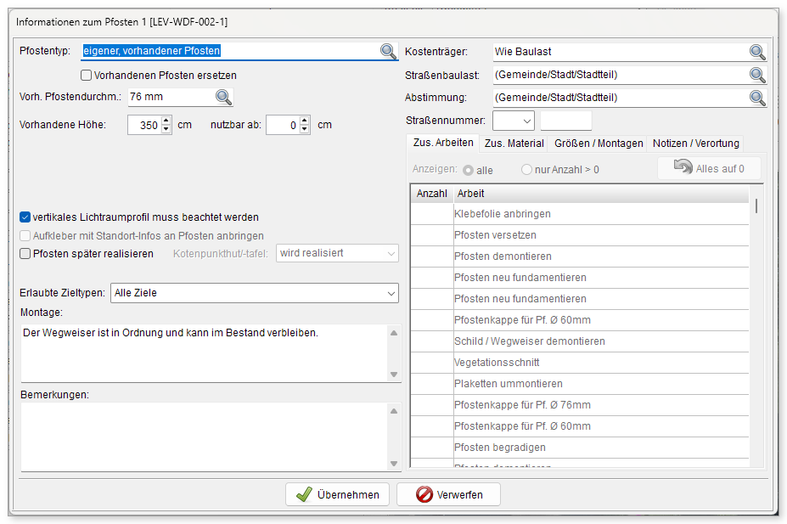This screenshot has width=787, height=524.
Task: Switch to the 'Zus. Material' tab
Action: pyautogui.click(x=514, y=144)
